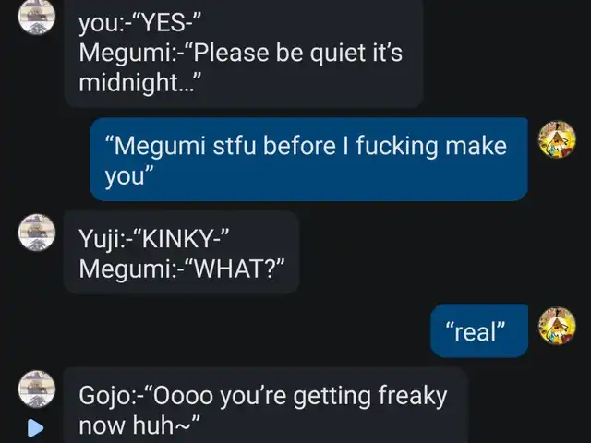Viewport: 591px width, 443px height.
Task: Tap the Gojo "Oooo you're getting freaky" bubble
Action: (266, 405)
